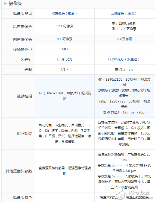Select the 传感器类型 row label
This screenshot has height=202, width=155.
[23, 49]
